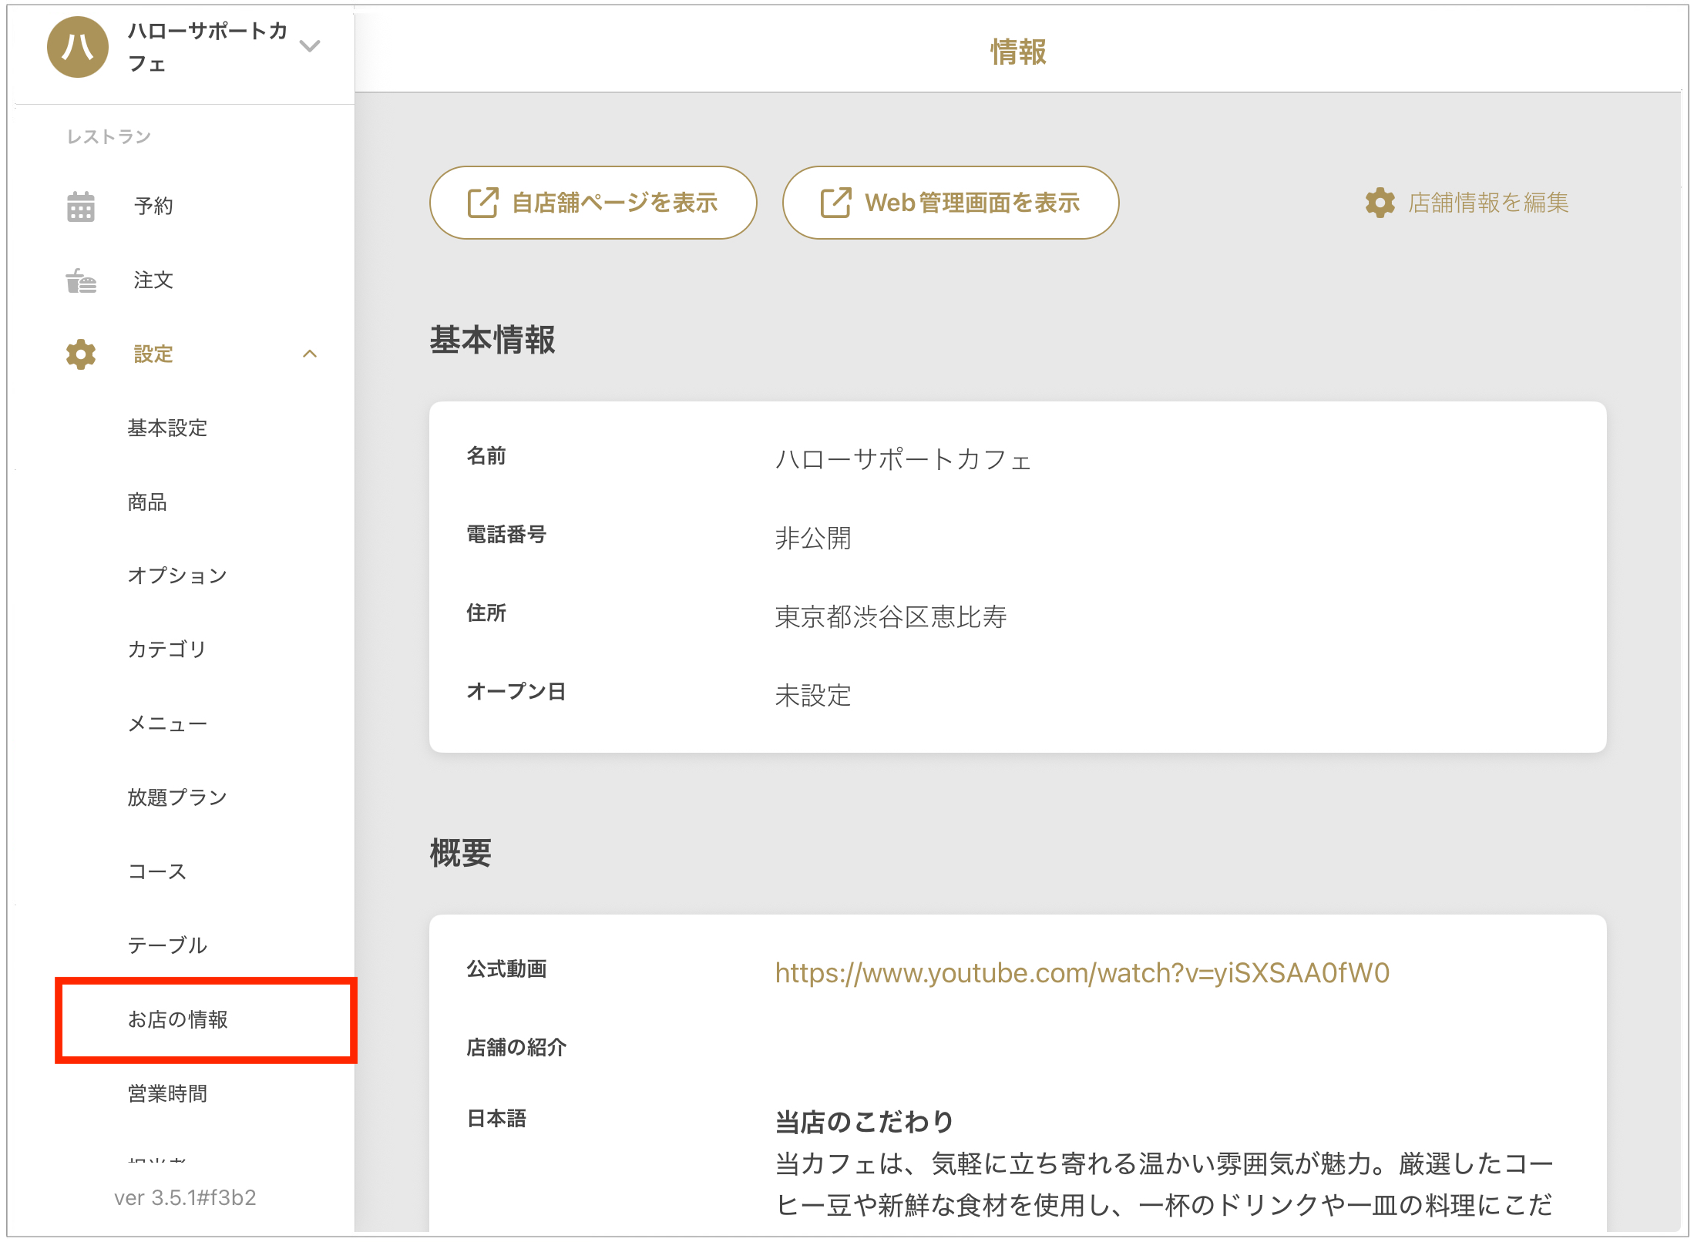1694x1242 pixels.
Task: Click the order food icon
Action: click(x=81, y=280)
